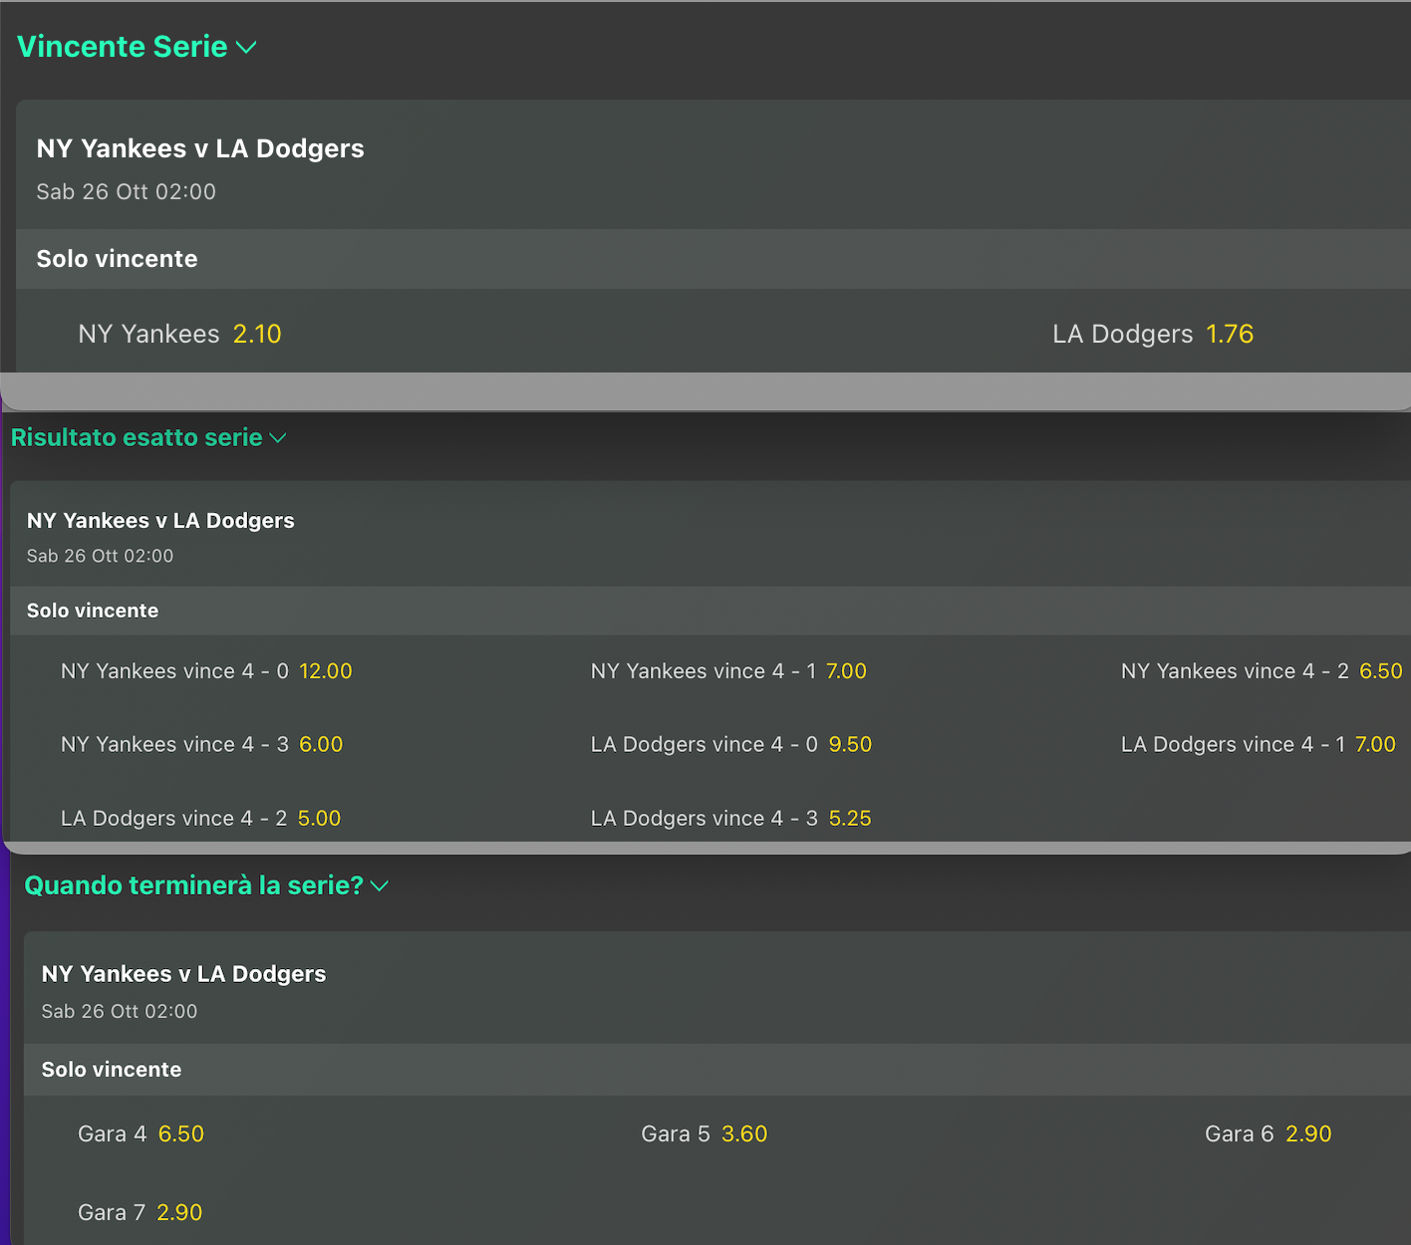
Task: Collapse the Risultato esatto serie chevron
Action: coord(278,438)
